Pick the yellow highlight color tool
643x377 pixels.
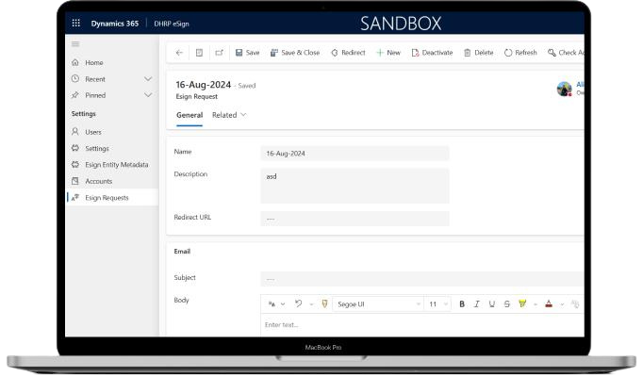click(522, 304)
